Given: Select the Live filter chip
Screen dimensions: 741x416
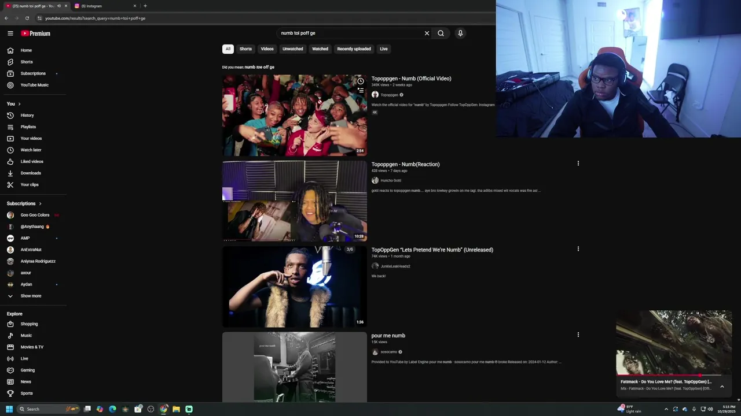Looking at the screenshot, I should coord(384,49).
